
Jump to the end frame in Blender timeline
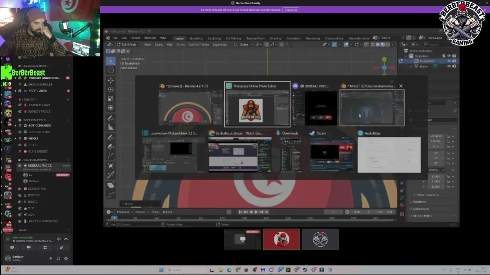click(267, 212)
